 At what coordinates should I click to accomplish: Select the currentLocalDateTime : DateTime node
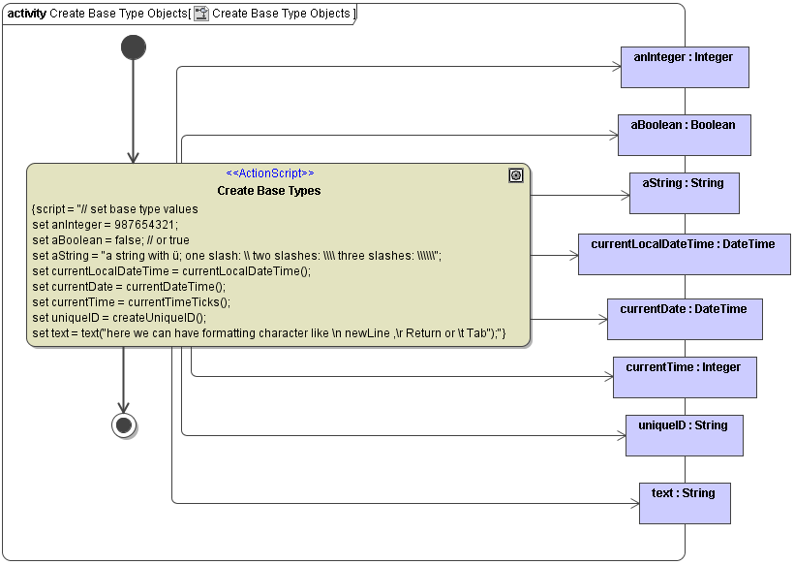click(685, 254)
